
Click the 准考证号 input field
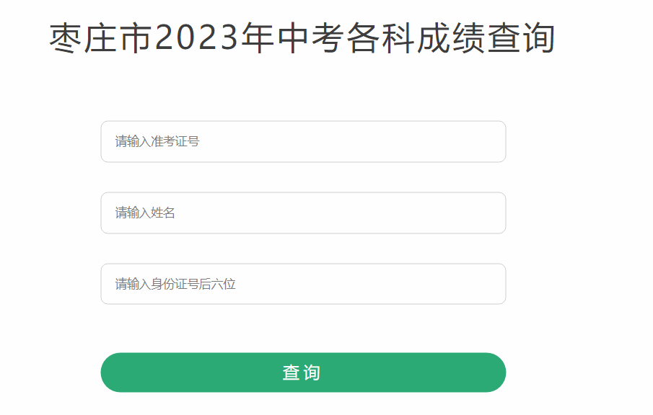click(x=303, y=142)
